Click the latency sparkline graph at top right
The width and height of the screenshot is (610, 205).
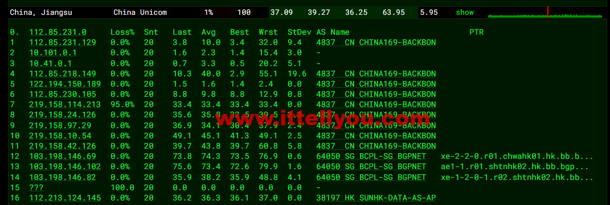click(545, 13)
